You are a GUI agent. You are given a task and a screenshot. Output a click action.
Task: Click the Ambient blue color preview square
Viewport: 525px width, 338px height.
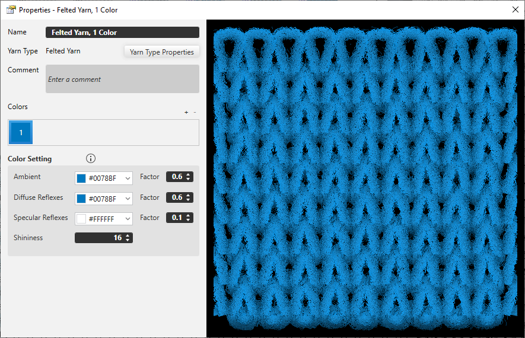coord(81,178)
